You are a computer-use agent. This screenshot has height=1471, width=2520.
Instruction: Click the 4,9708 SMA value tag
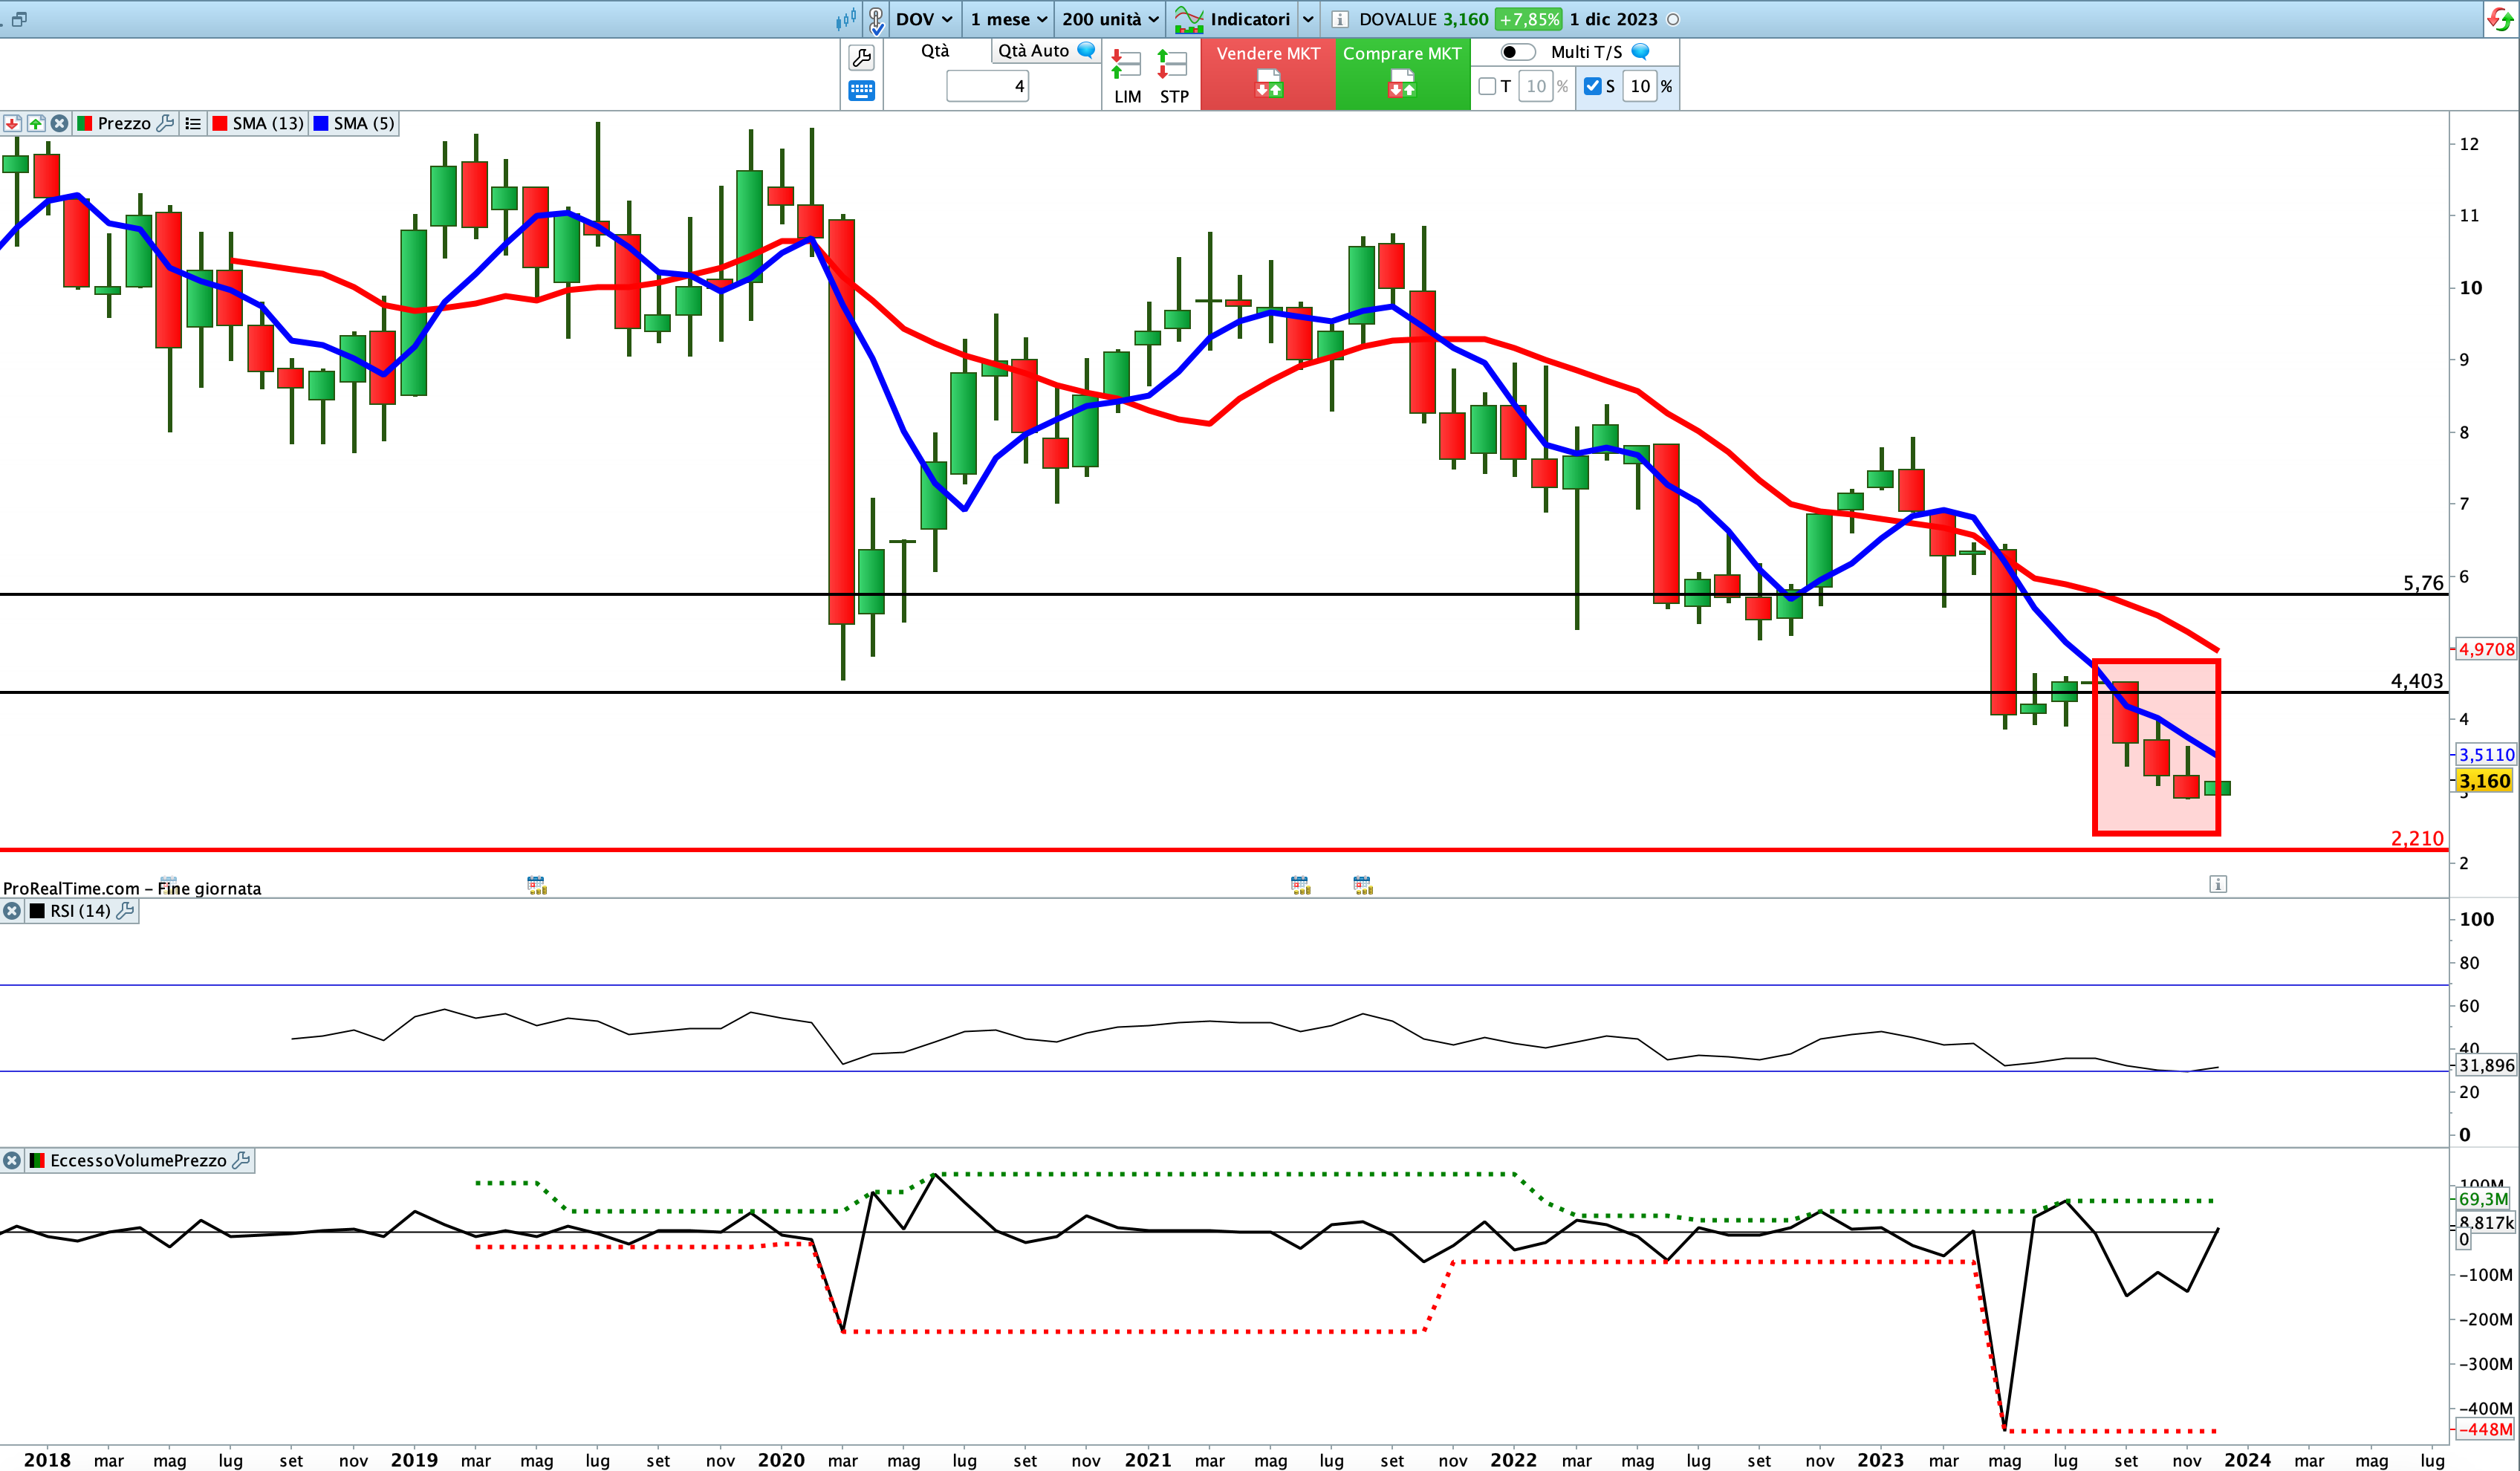pyautogui.click(x=2486, y=650)
